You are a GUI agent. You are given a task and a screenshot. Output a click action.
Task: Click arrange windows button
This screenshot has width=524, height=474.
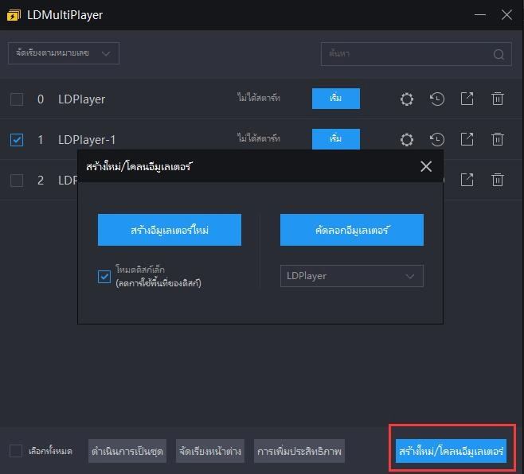click(x=210, y=451)
